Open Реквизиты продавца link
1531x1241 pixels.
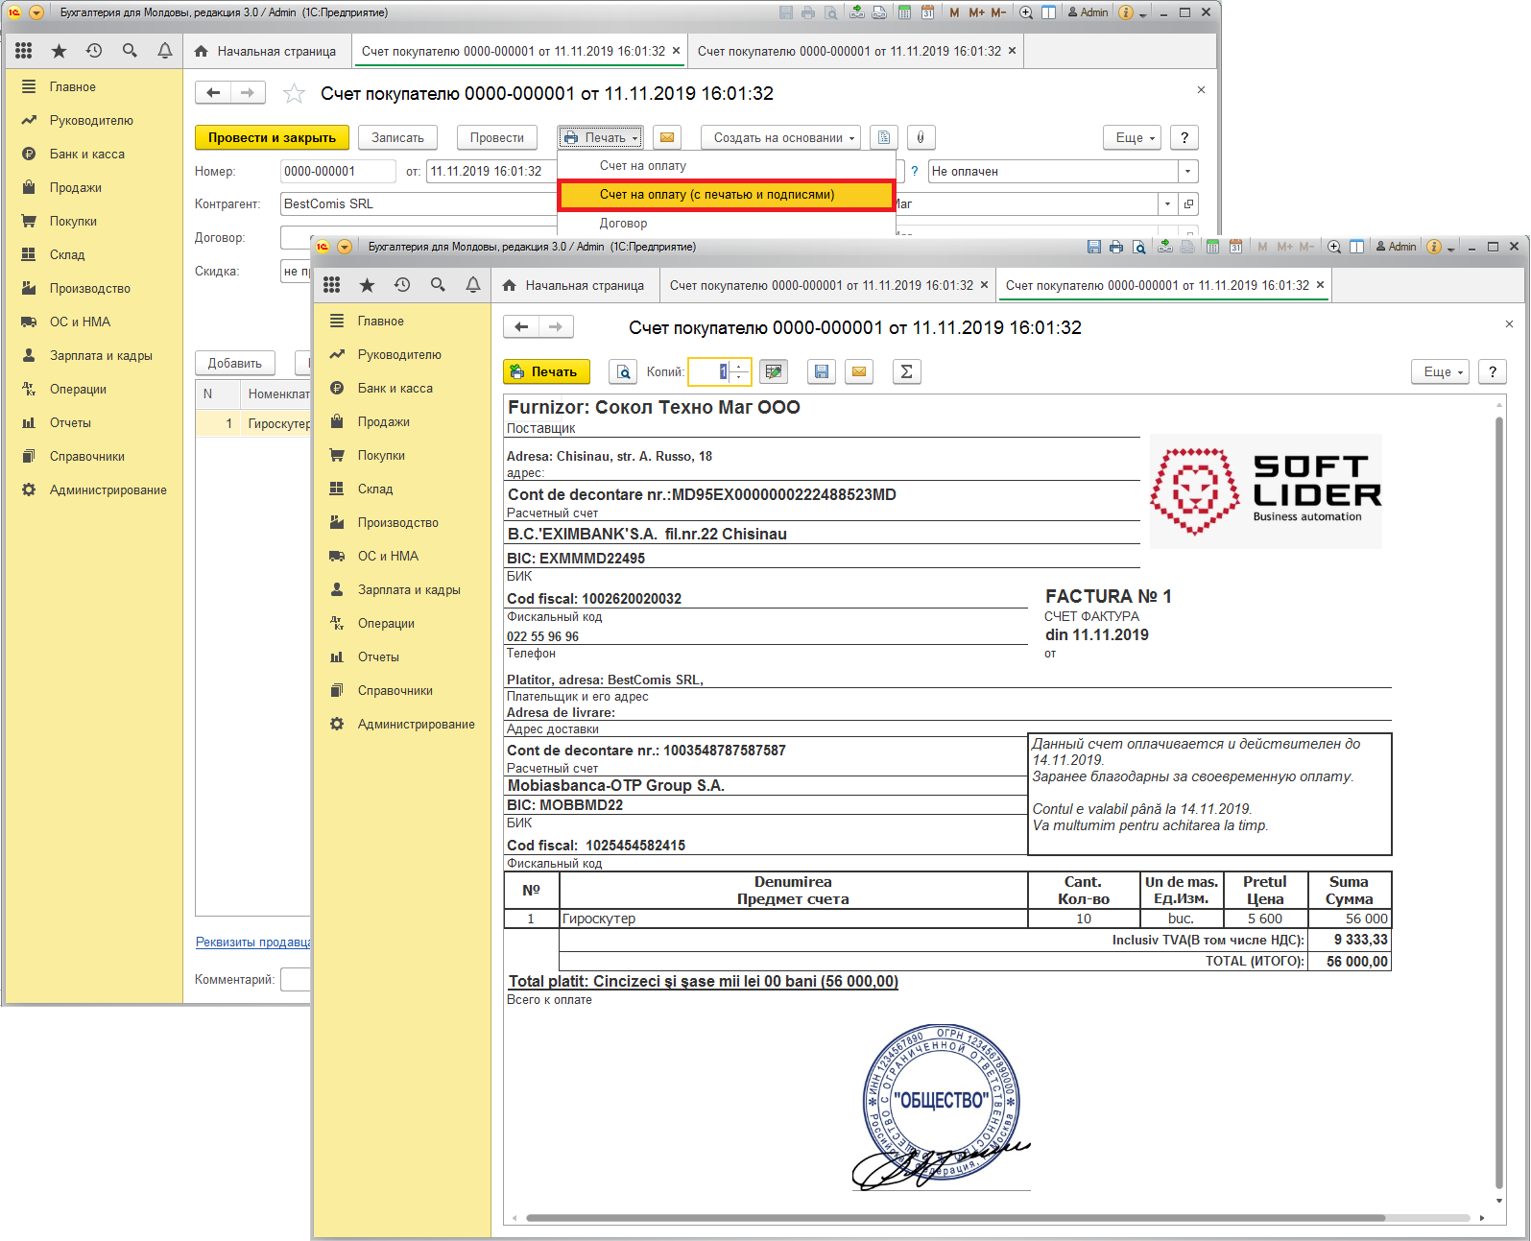[x=253, y=943]
